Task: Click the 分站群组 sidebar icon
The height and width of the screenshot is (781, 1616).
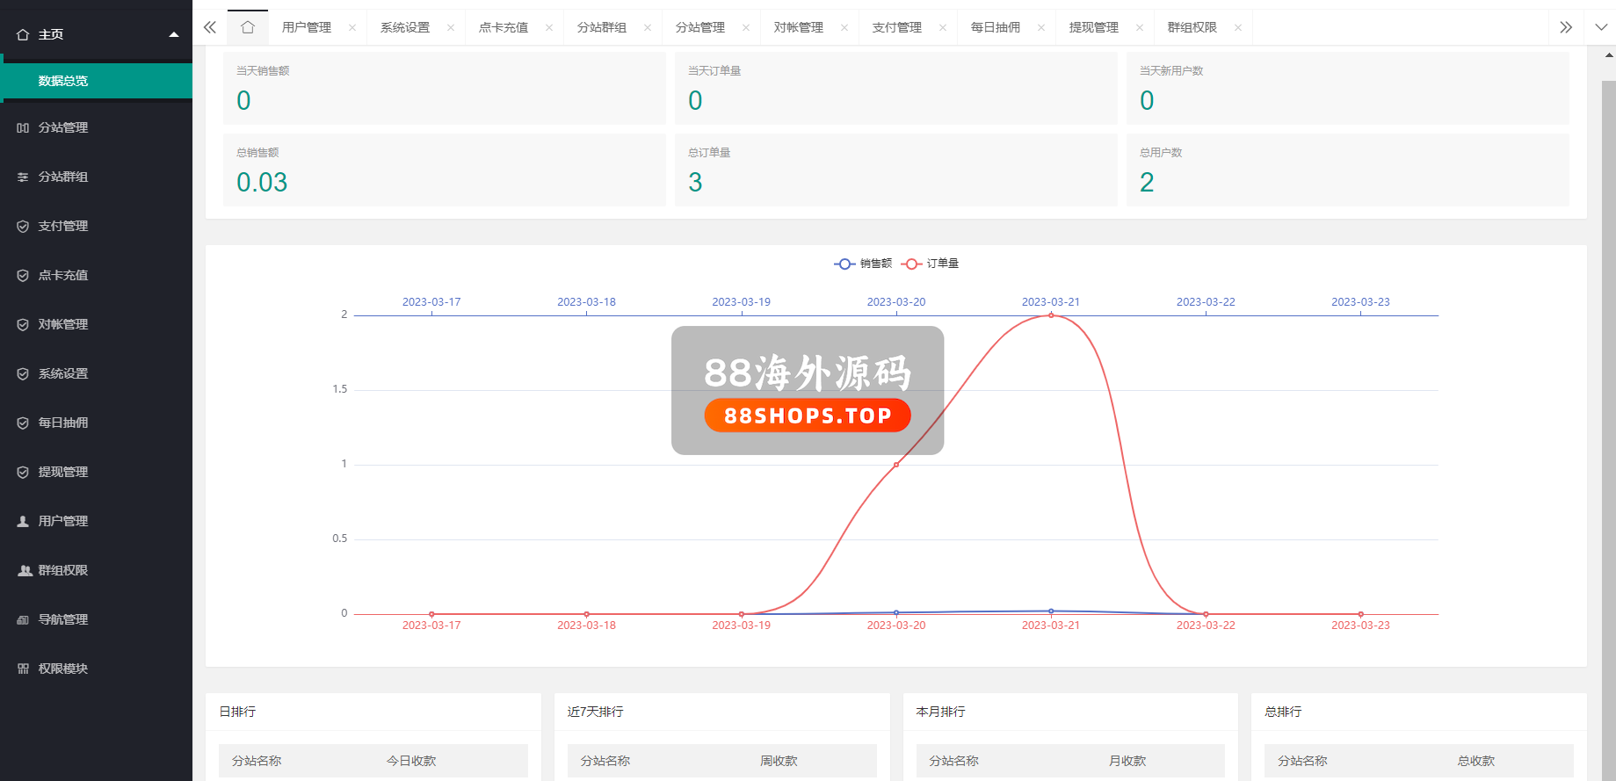Action: (x=23, y=177)
